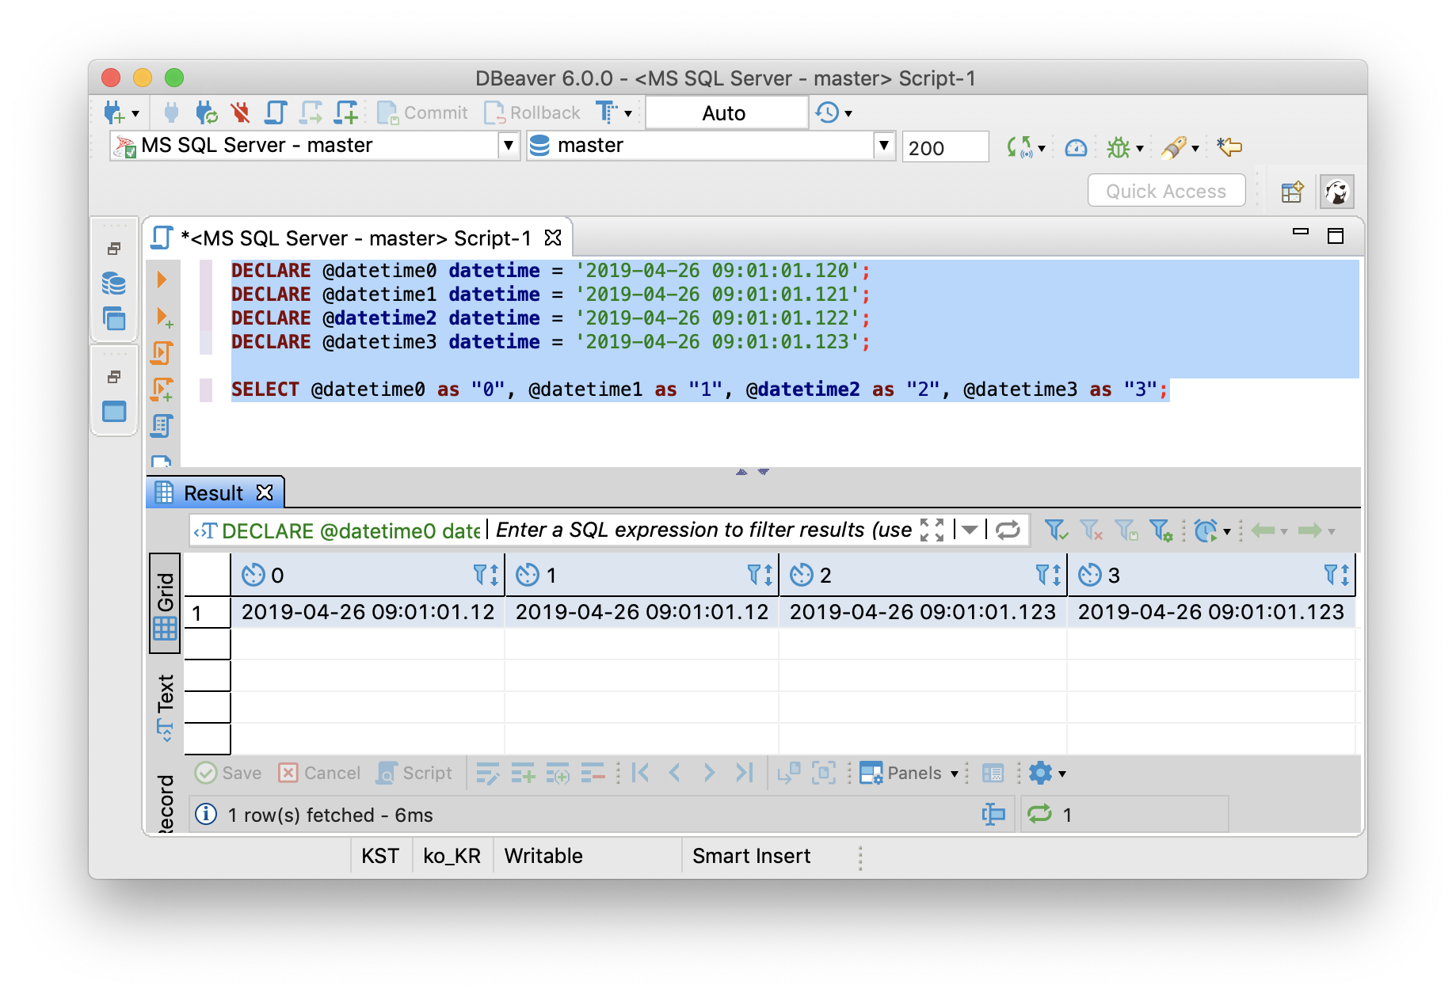Click the Connect plug icon
Screen dimensions: 1456x996
pos(171,112)
